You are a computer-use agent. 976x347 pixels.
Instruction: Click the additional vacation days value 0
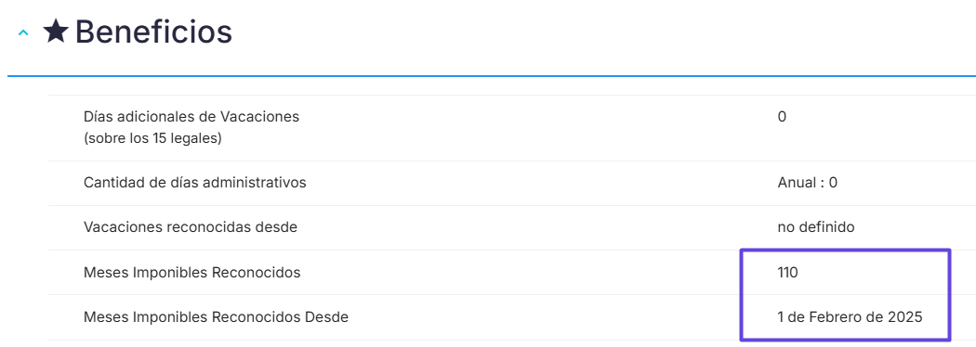pos(782,116)
